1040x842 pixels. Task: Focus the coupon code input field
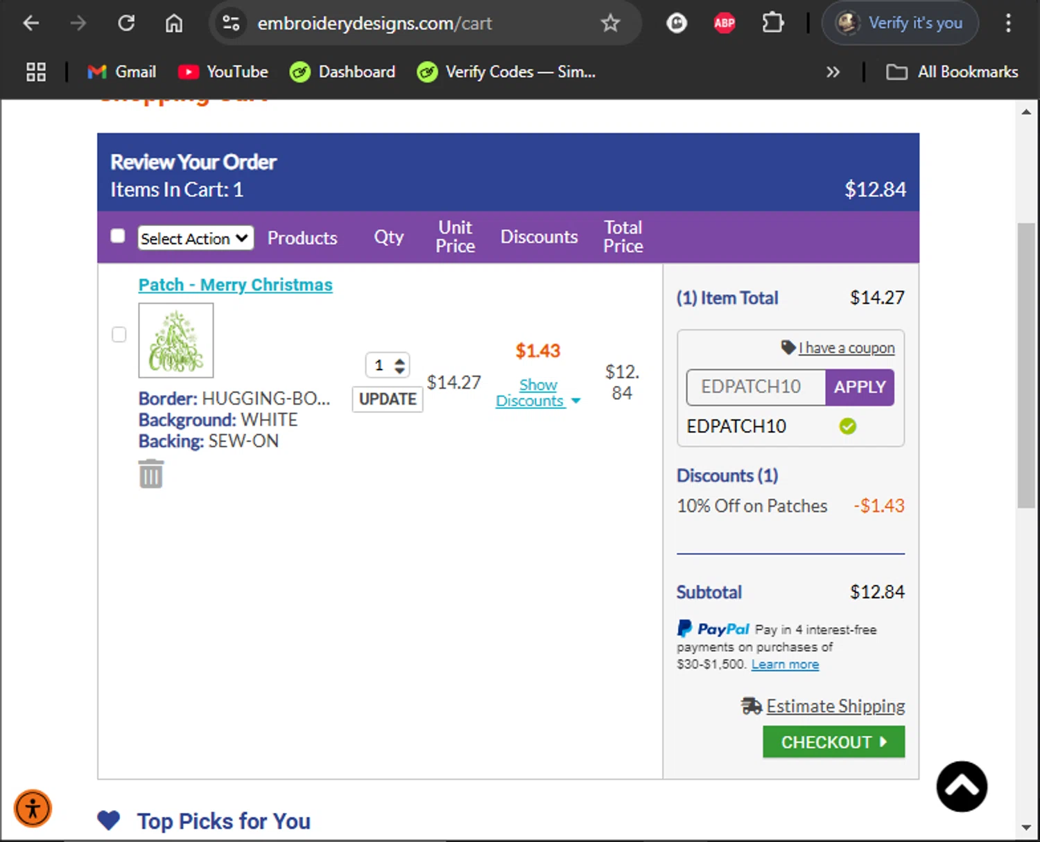click(756, 387)
